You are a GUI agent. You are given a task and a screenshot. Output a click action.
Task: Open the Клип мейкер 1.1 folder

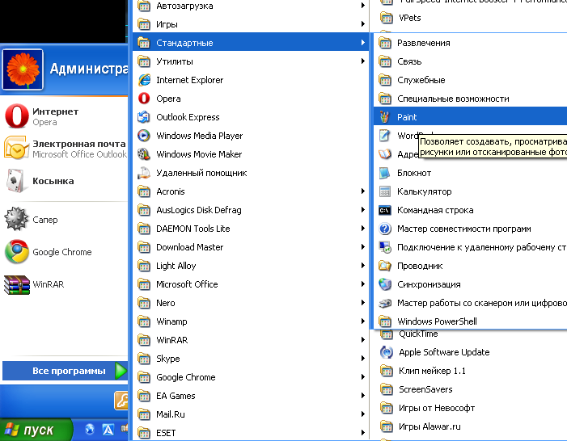tap(470, 371)
